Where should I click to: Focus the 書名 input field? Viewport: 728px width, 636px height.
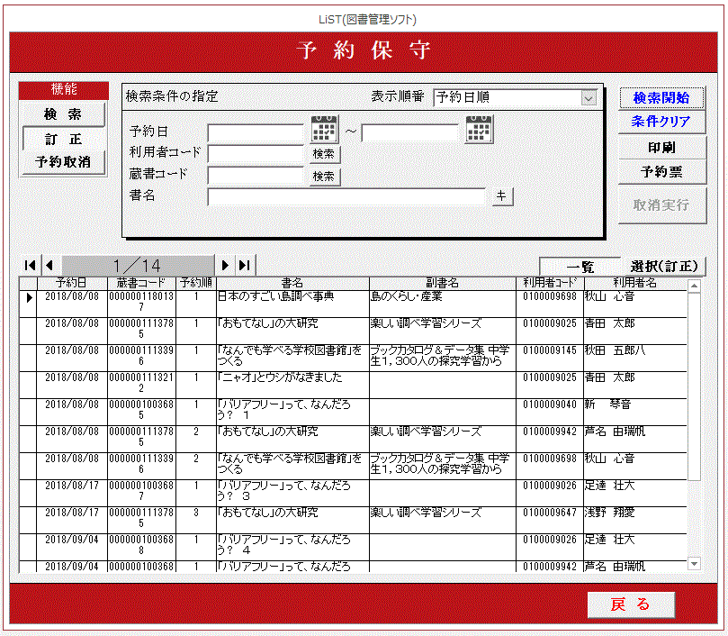346,197
